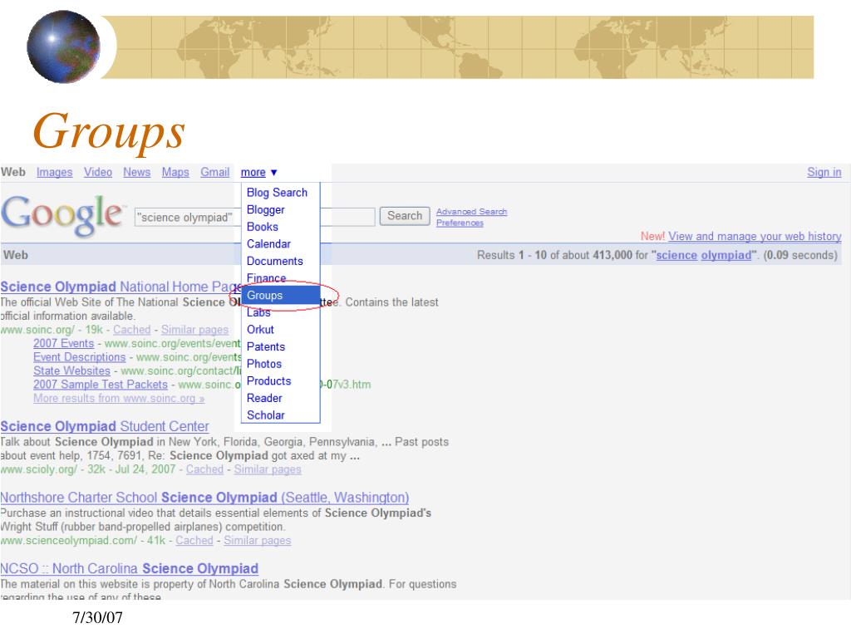This screenshot has height=638, width=851.
Task: Open the State Websites sublink
Action: [71, 371]
